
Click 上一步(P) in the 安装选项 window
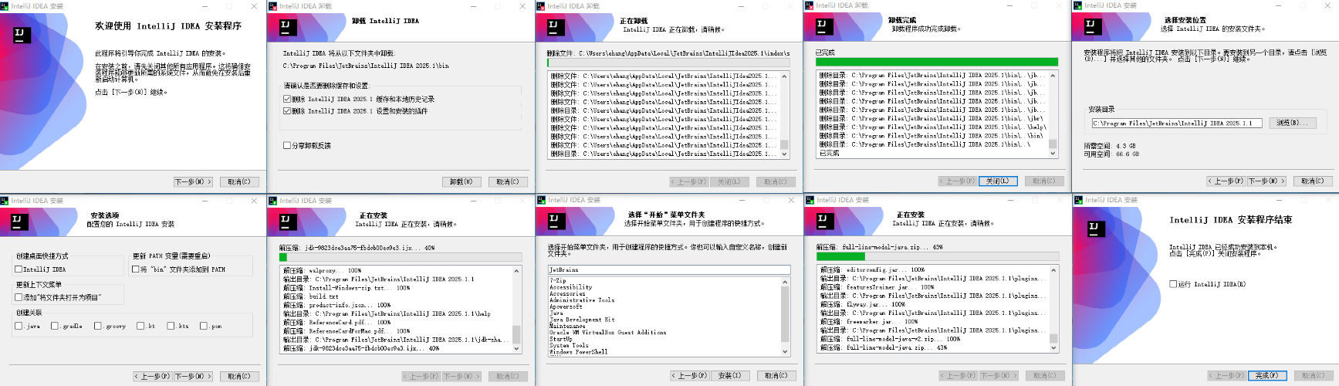(x=154, y=377)
